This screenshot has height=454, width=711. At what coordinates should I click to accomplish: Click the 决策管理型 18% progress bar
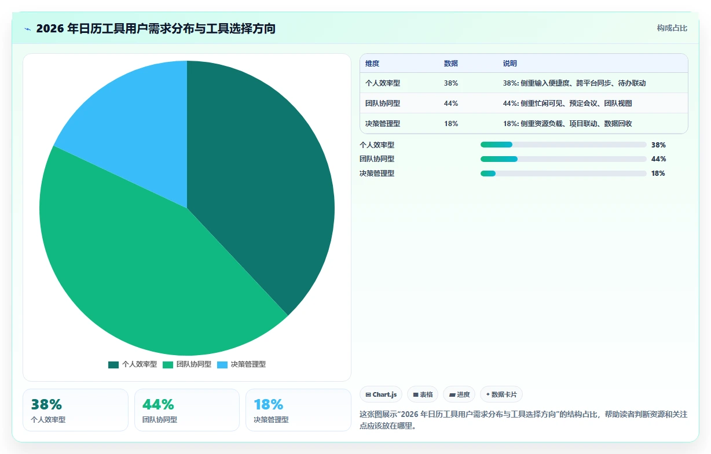563,173
